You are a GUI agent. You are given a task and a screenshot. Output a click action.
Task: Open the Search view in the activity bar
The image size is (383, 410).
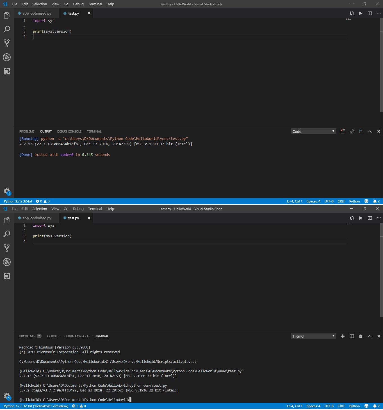tap(7, 29)
